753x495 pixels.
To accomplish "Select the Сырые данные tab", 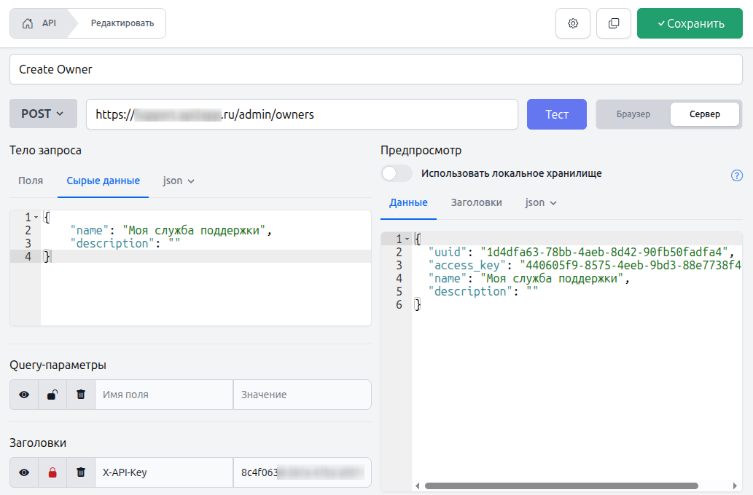I will (104, 181).
